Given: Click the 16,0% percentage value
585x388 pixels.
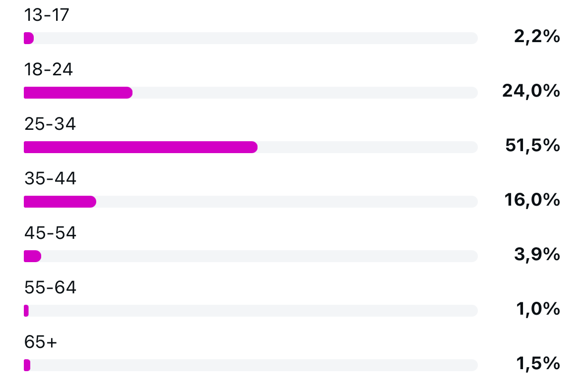Looking at the screenshot, I should tap(531, 200).
